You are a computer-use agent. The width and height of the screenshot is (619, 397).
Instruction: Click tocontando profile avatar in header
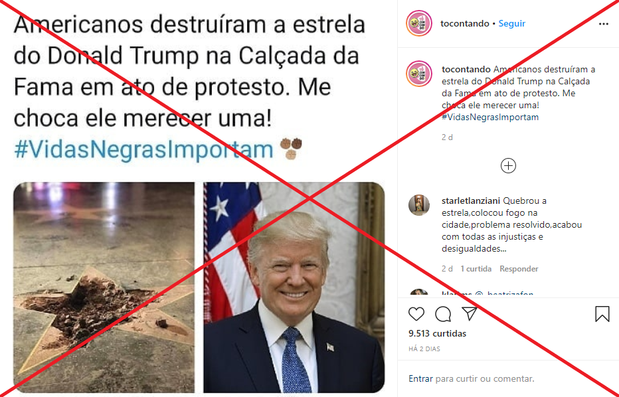tap(419, 23)
